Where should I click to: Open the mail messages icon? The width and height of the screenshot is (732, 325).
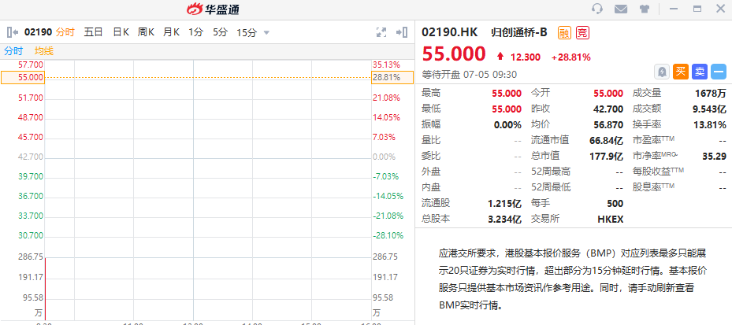tap(620, 9)
